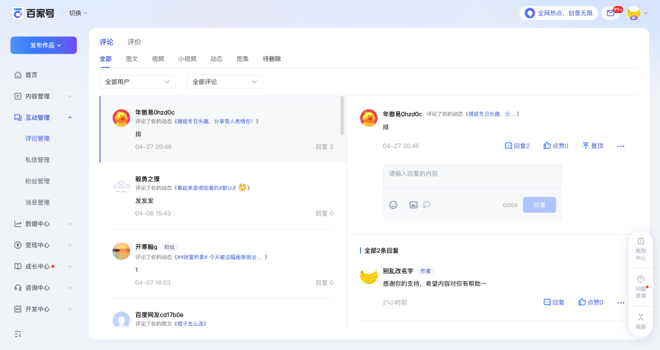
Task: Pin the comment with 置顶
Action: coord(593,145)
